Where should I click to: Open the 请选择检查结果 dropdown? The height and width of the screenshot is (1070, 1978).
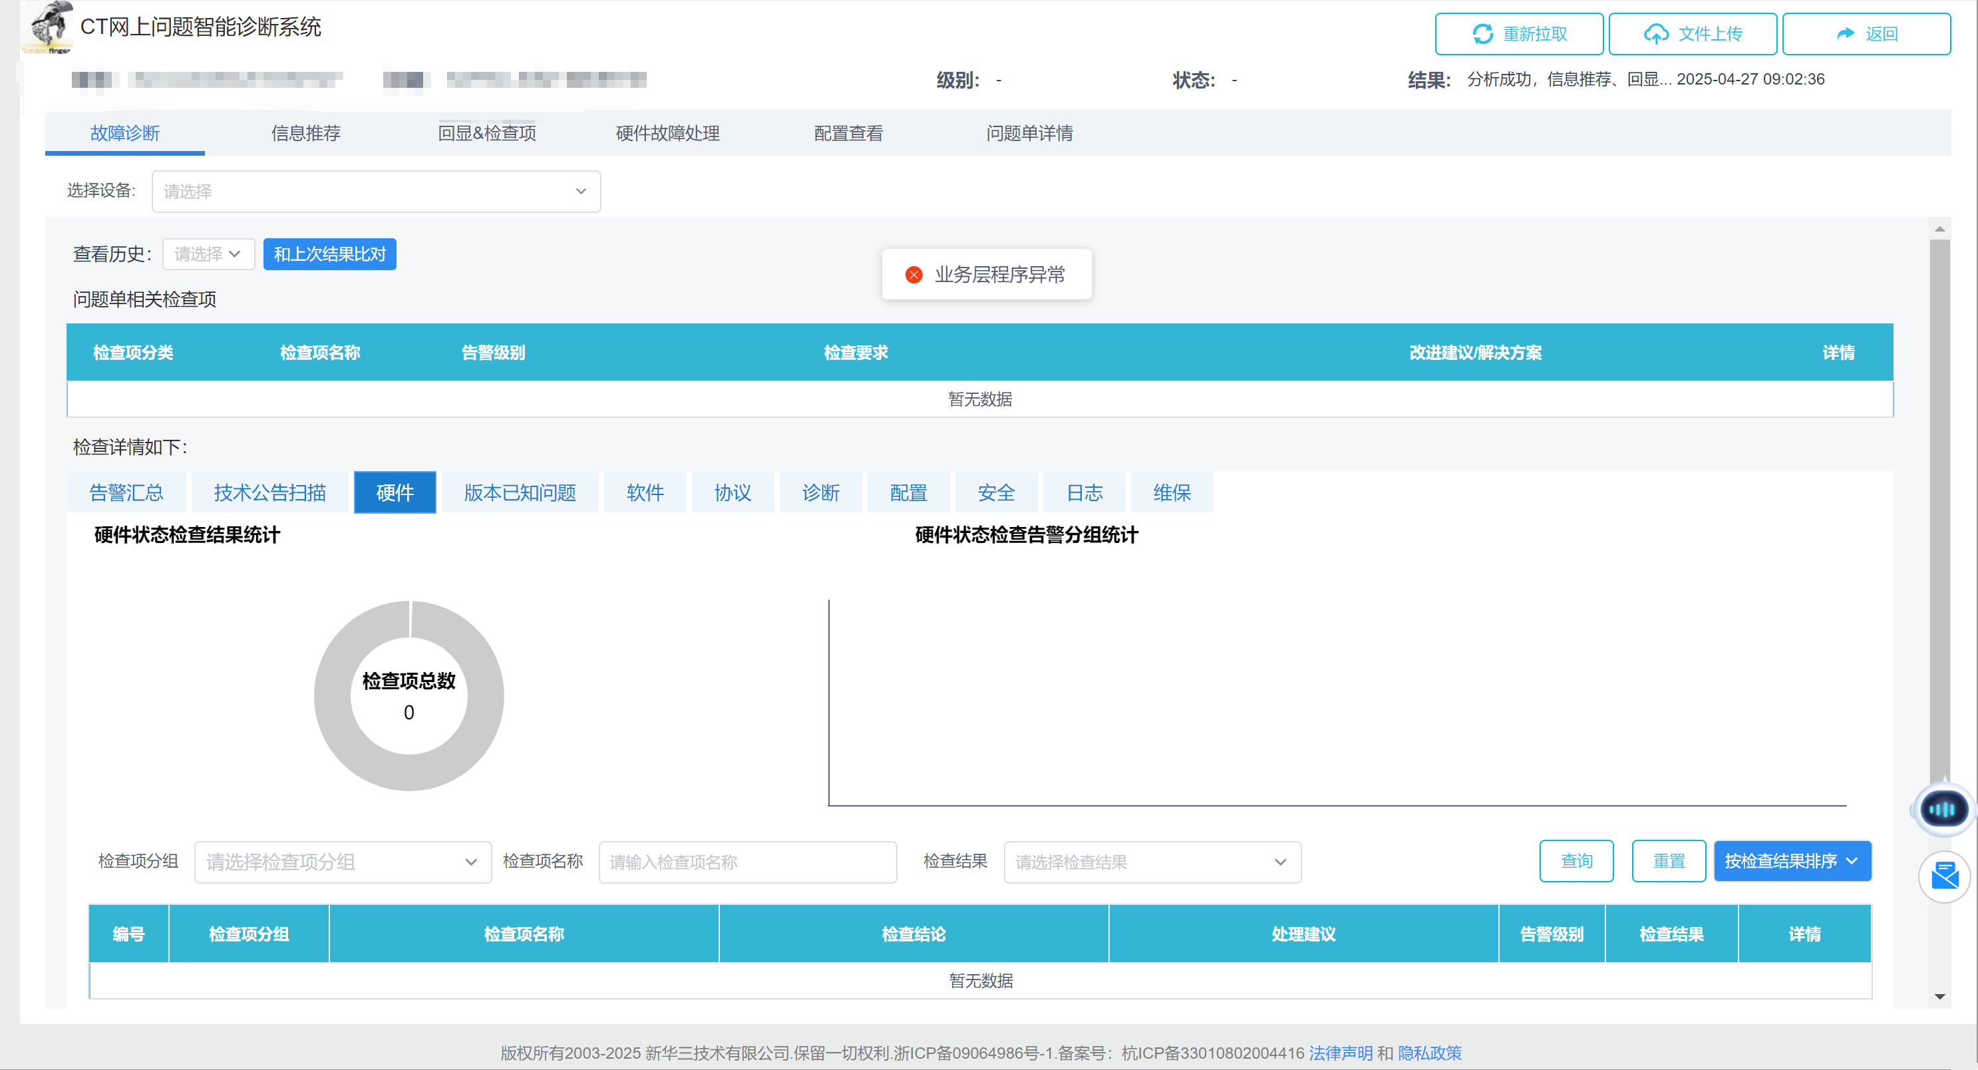pyautogui.click(x=1152, y=862)
